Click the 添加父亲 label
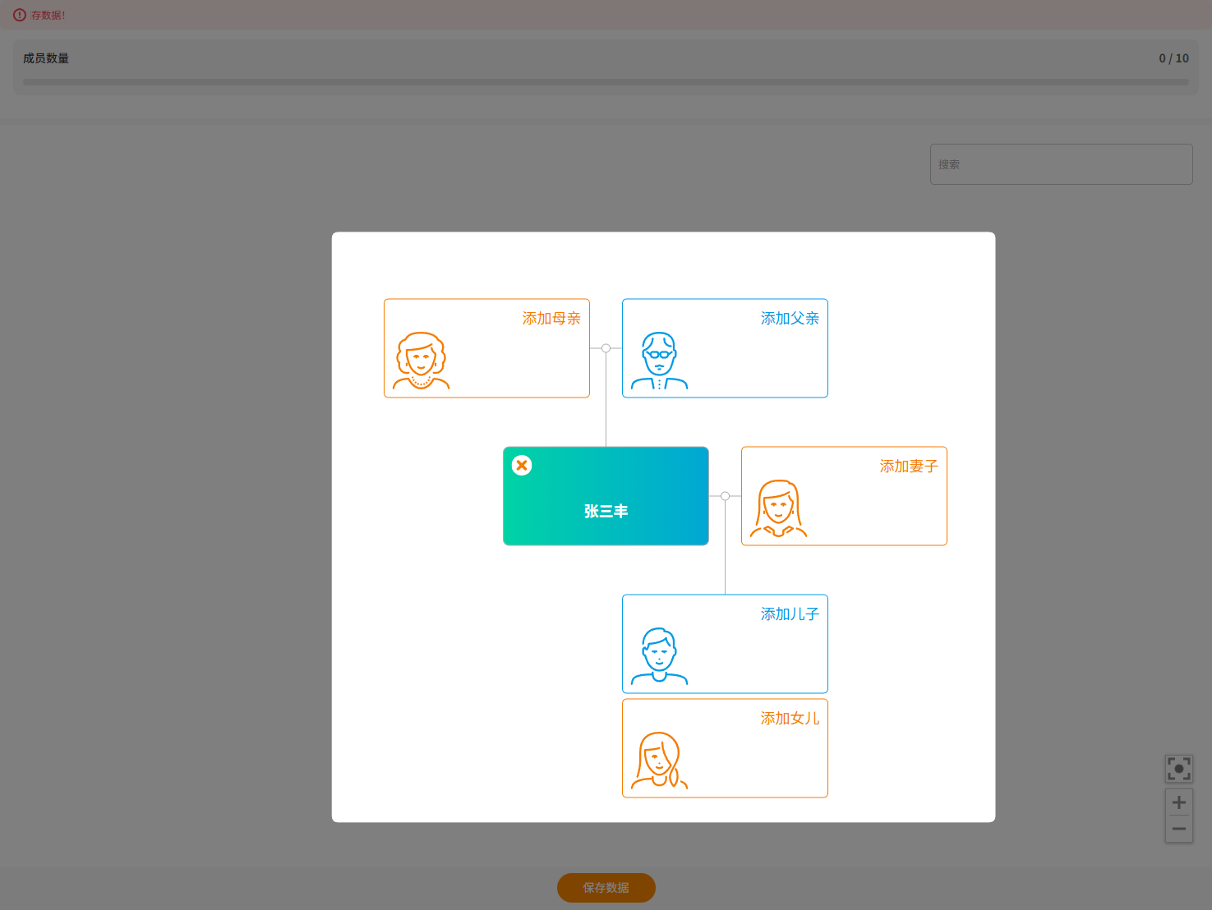 [x=790, y=319]
